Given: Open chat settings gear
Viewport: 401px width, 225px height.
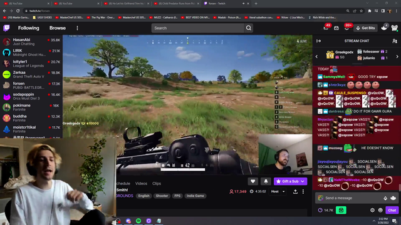Looking at the screenshot, I should [372, 210].
